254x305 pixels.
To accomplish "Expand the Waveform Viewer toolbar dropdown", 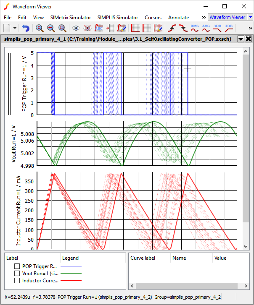I will point(251,17).
